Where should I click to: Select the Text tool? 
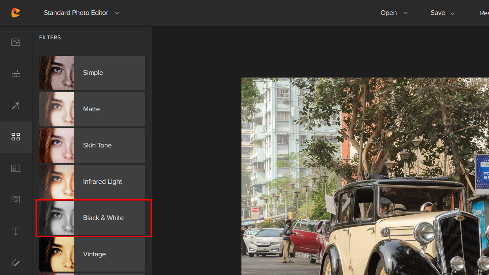[16, 231]
